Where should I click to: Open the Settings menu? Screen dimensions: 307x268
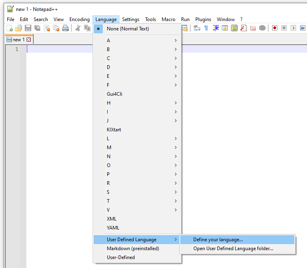pos(131,19)
